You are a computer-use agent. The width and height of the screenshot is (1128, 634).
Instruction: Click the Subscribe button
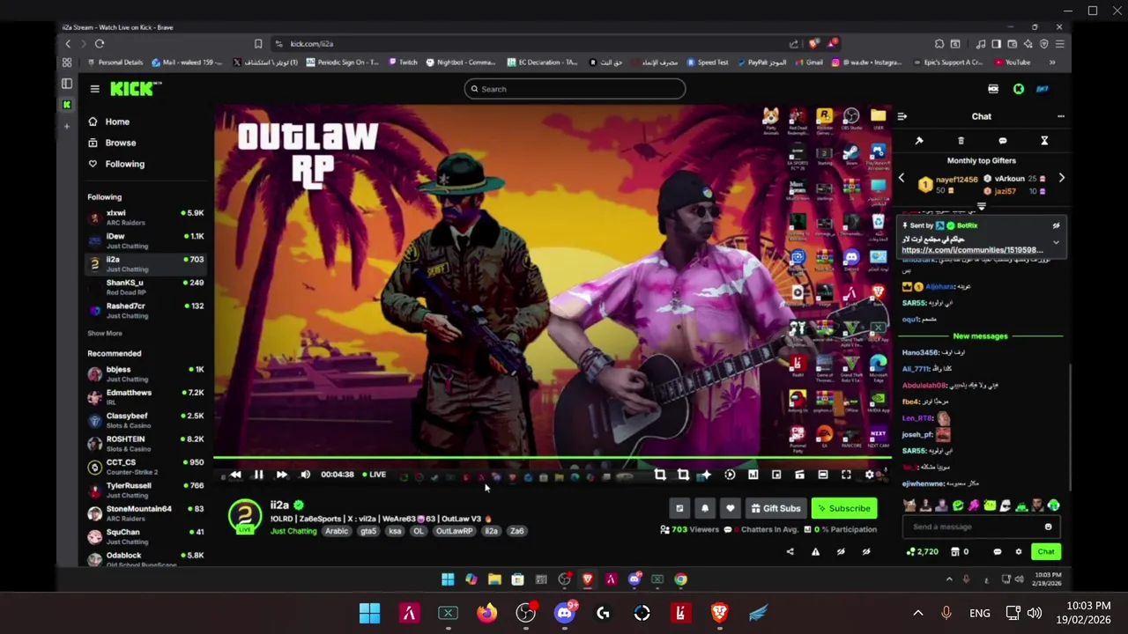coord(843,508)
